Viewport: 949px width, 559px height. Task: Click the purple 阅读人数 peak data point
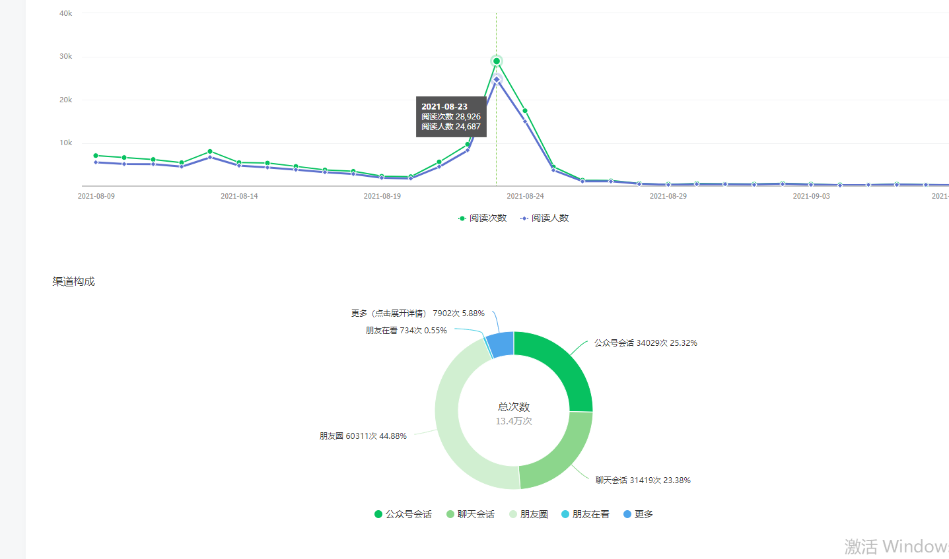click(497, 79)
